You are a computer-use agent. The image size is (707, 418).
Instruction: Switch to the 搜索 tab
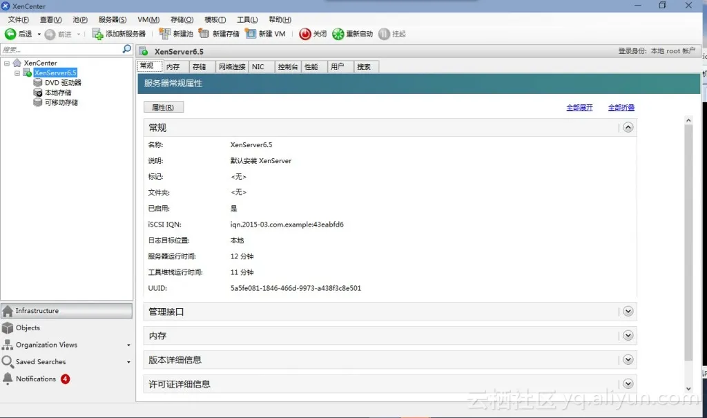[x=366, y=66]
